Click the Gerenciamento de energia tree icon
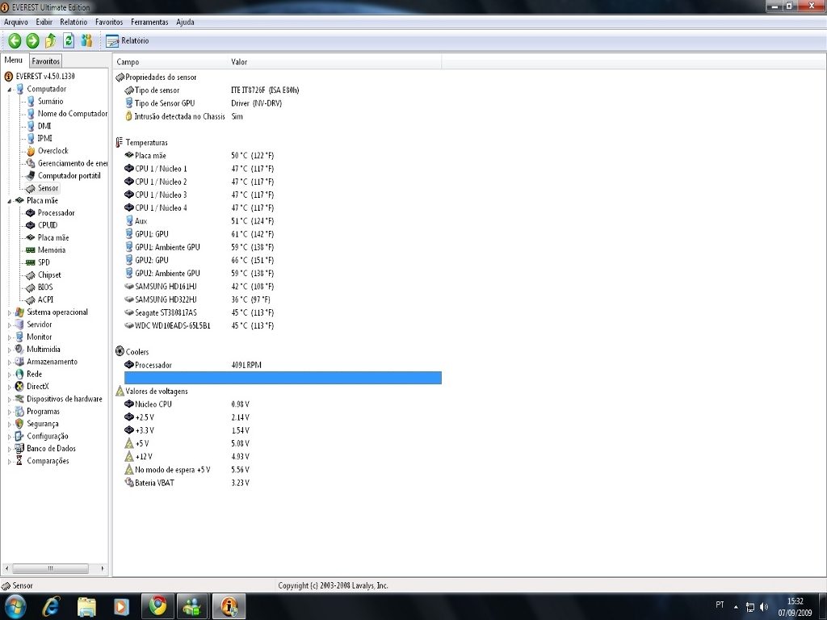 (31, 163)
